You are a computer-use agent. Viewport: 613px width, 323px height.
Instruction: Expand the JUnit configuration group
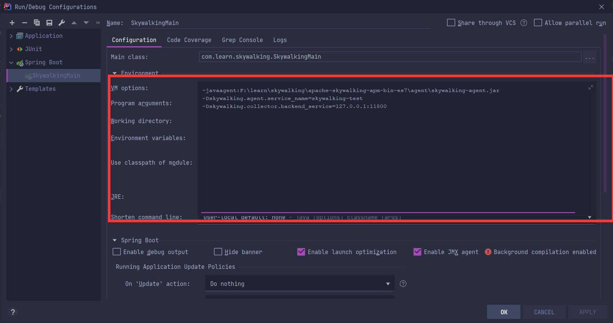[11, 49]
